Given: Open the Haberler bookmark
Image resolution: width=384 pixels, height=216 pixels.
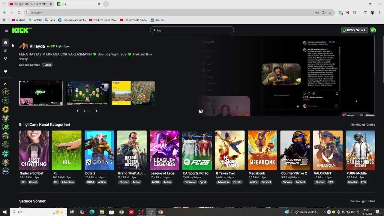Looking at the screenshot, I should click(x=157, y=20).
